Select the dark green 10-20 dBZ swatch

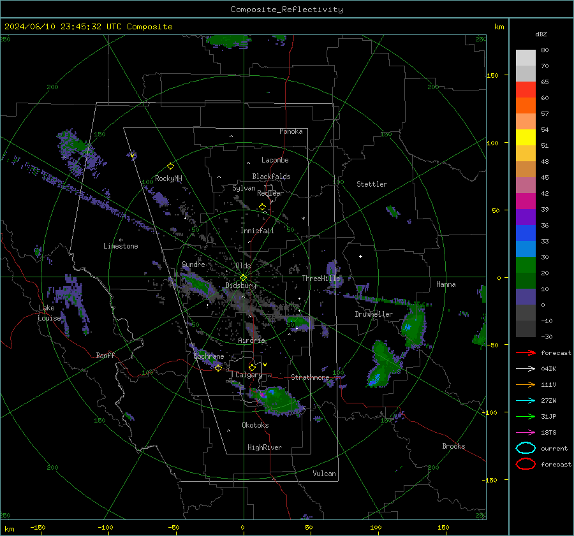point(526,280)
